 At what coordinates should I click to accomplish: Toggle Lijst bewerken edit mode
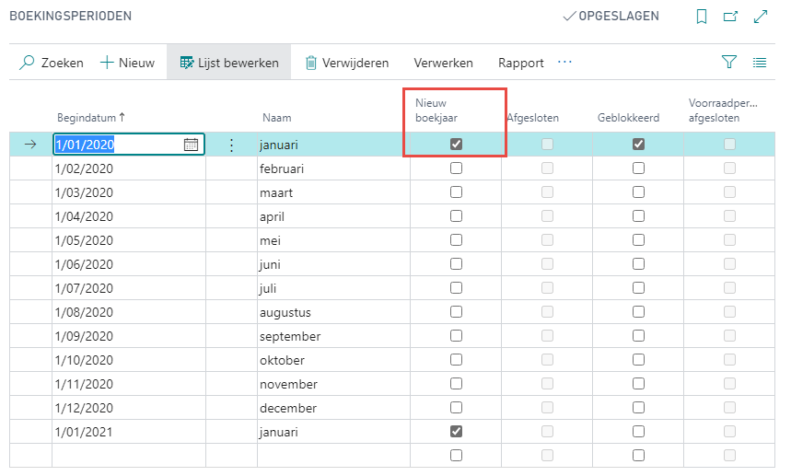pos(229,63)
